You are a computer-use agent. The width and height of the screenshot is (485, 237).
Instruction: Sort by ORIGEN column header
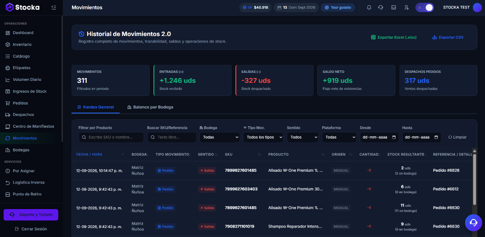[342, 154]
